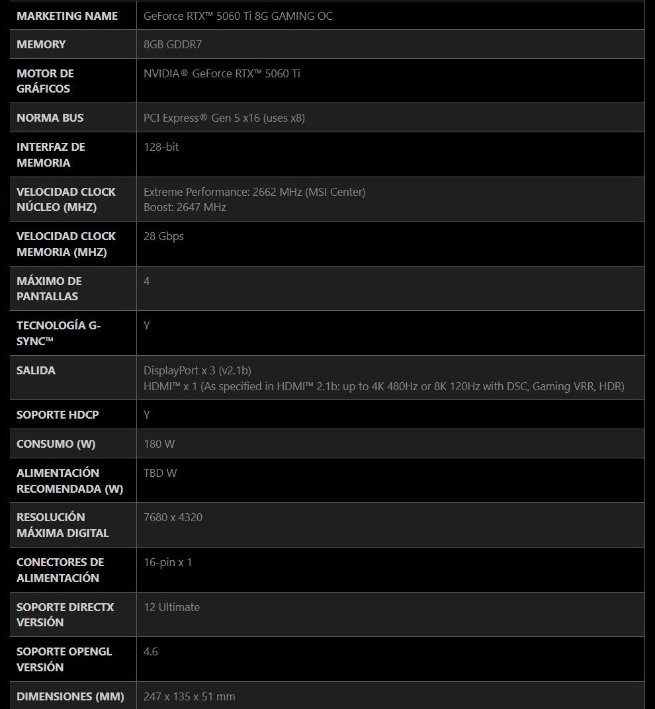Select the DisplayPort x 3 (v2.1b) line
The width and height of the screenshot is (655, 709).
click(197, 370)
